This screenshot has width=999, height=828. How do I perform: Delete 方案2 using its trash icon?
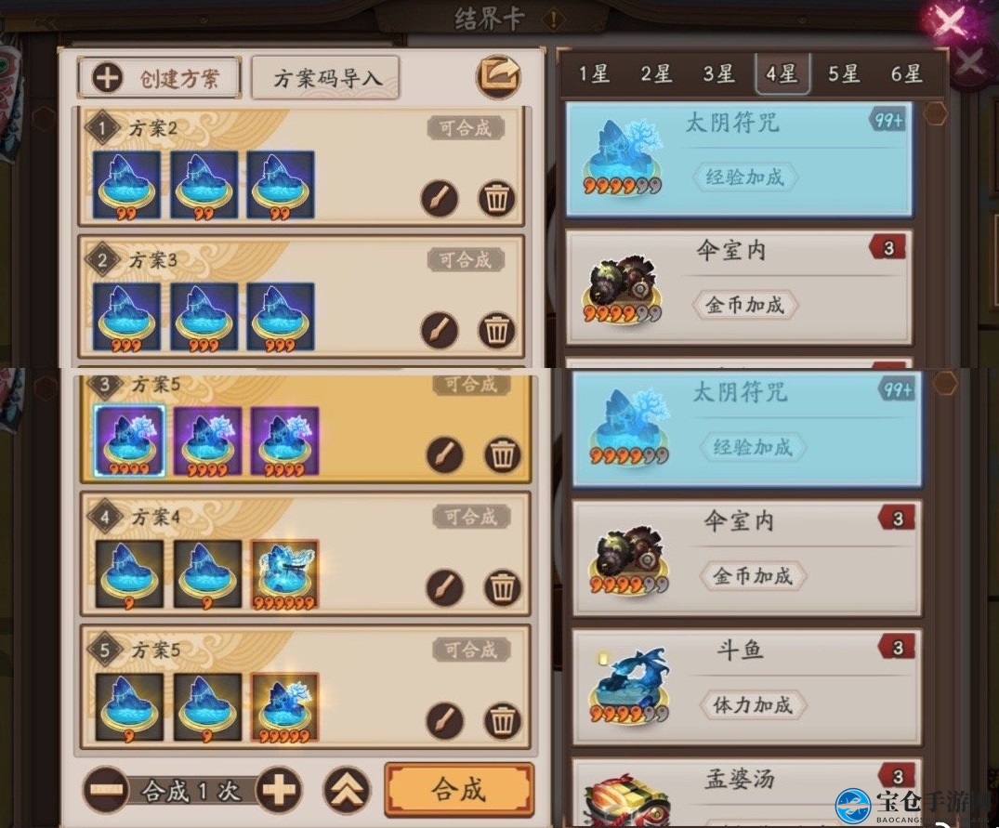(496, 198)
